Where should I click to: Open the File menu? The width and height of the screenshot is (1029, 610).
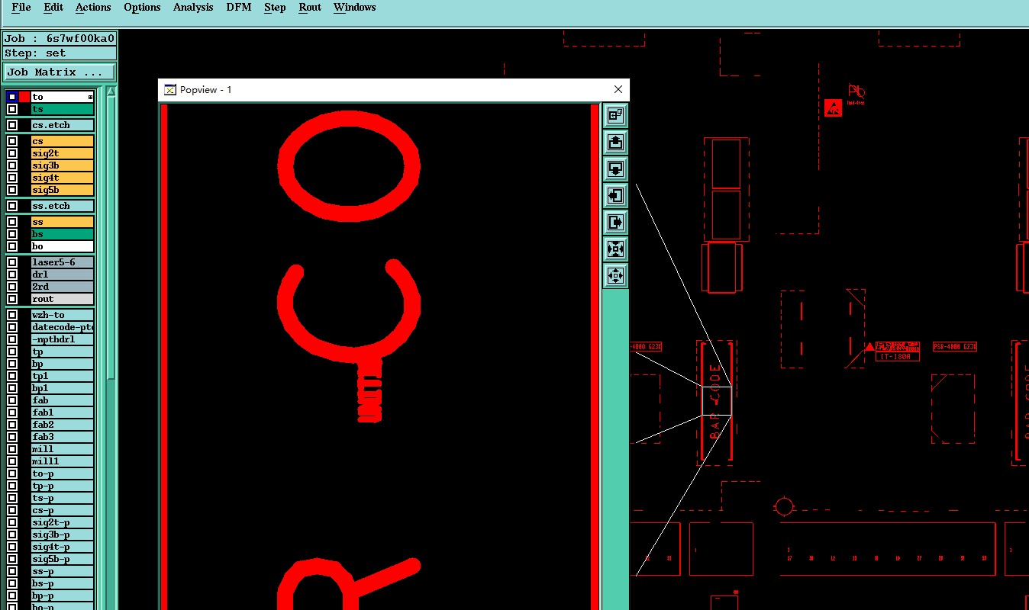coord(21,8)
